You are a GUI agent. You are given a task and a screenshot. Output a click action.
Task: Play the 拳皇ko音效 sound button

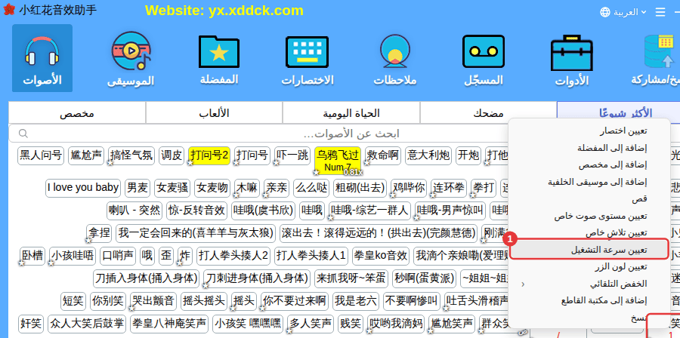[380, 256]
